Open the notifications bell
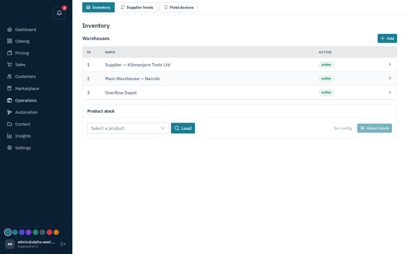The image size is (407, 254). coord(59,13)
